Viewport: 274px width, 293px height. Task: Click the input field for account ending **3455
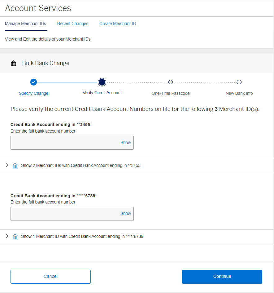point(62,142)
